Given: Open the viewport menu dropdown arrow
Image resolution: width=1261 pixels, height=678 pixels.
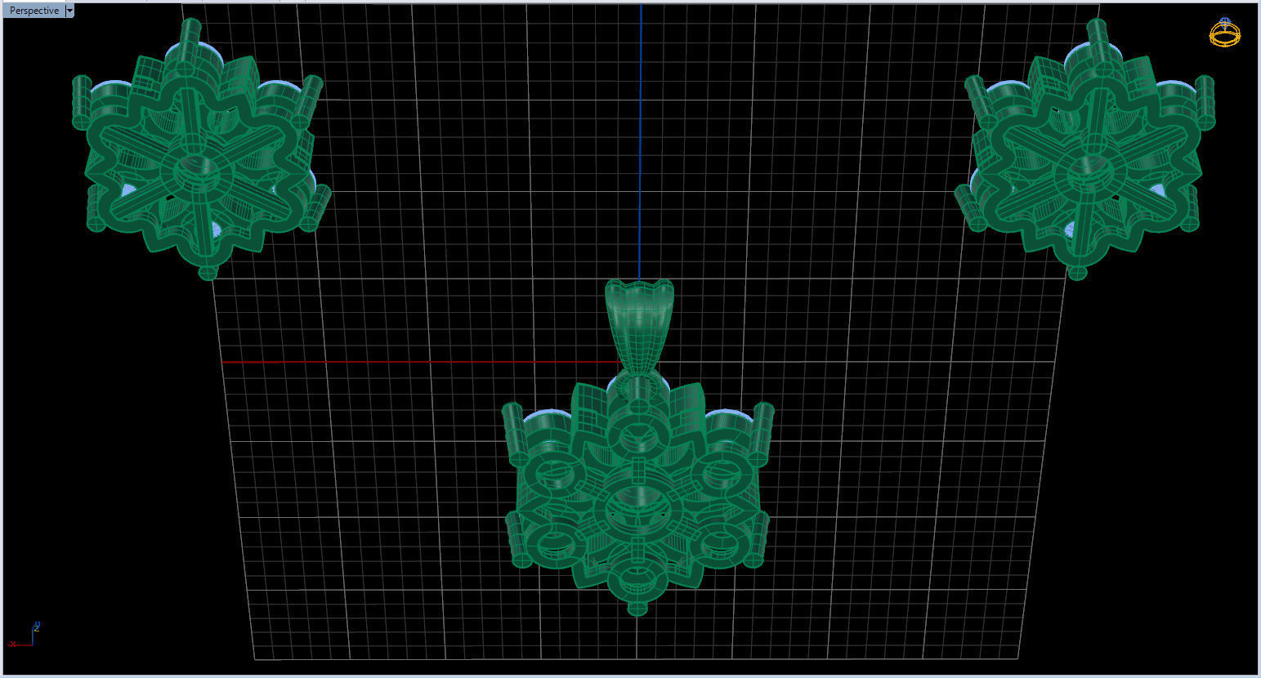Looking at the screenshot, I should [69, 11].
